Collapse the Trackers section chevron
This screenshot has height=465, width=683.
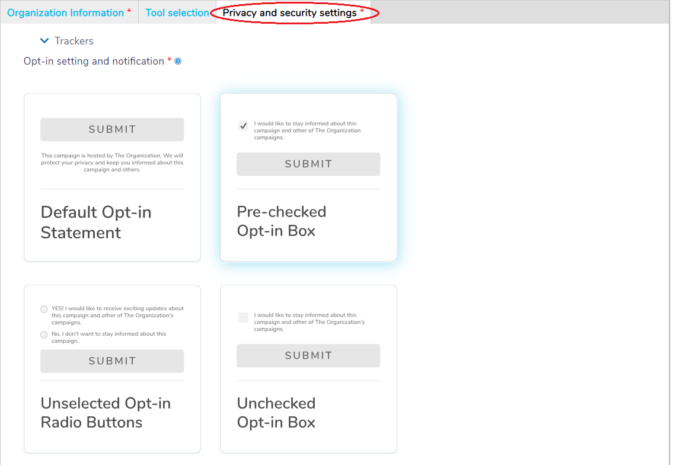44,40
